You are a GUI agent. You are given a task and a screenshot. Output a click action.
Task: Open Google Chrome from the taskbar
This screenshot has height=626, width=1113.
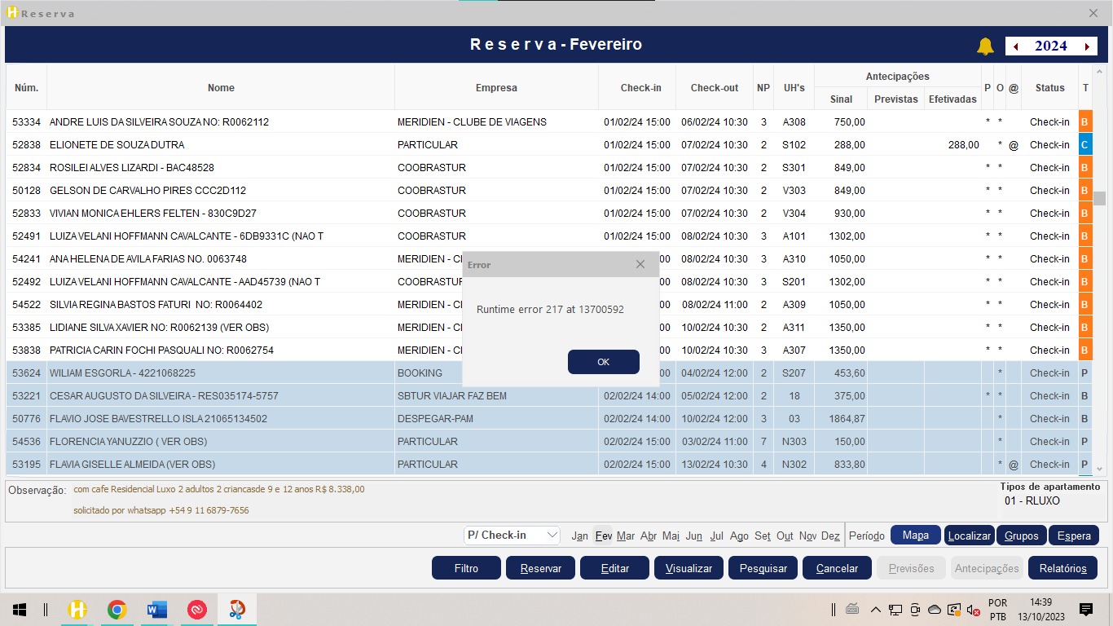coord(117,610)
